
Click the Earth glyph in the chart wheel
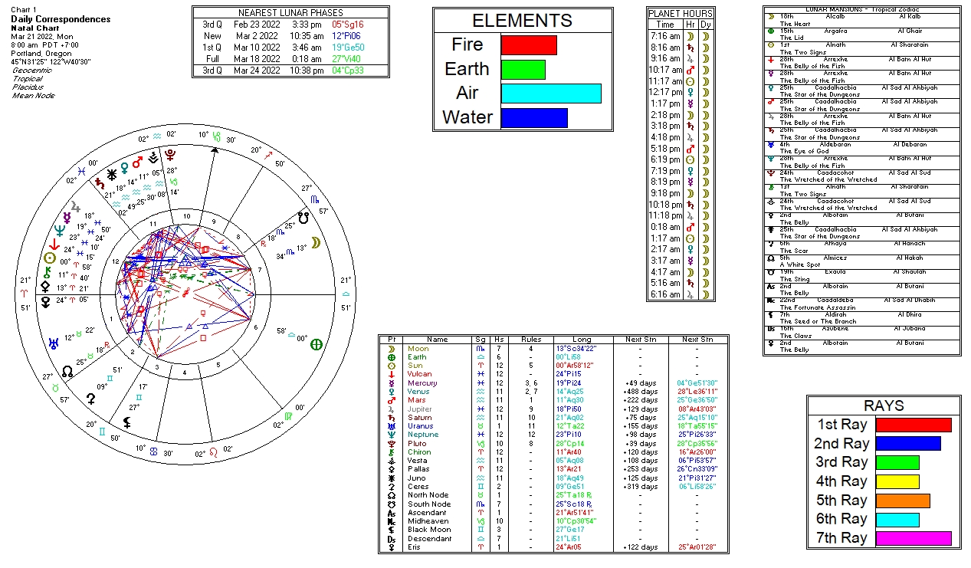click(315, 345)
